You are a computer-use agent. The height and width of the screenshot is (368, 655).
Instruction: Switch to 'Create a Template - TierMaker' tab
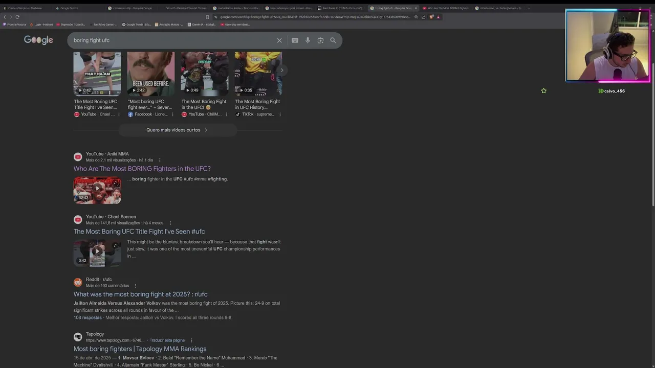tap(26, 8)
